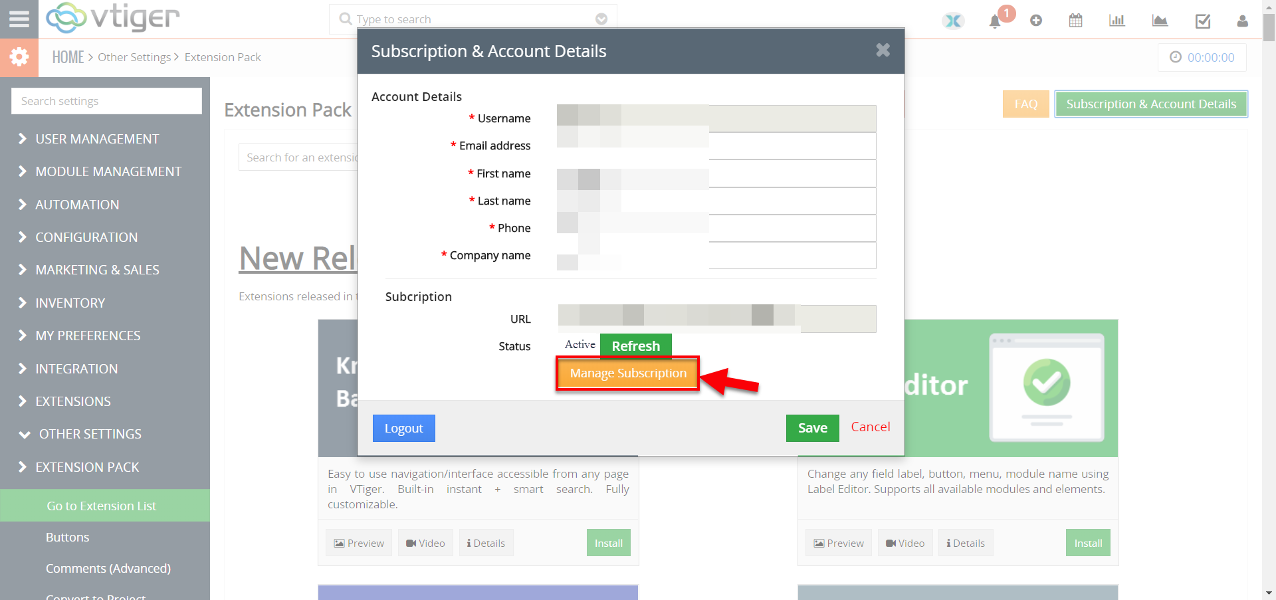Open Video for Label Editor extension
Screen dimensions: 1276x600
[x=905, y=543]
